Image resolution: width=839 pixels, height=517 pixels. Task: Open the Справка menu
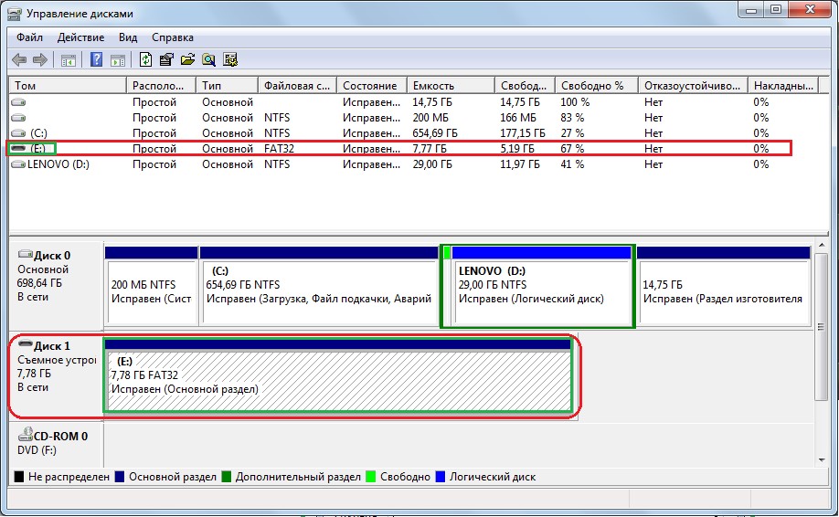[172, 37]
